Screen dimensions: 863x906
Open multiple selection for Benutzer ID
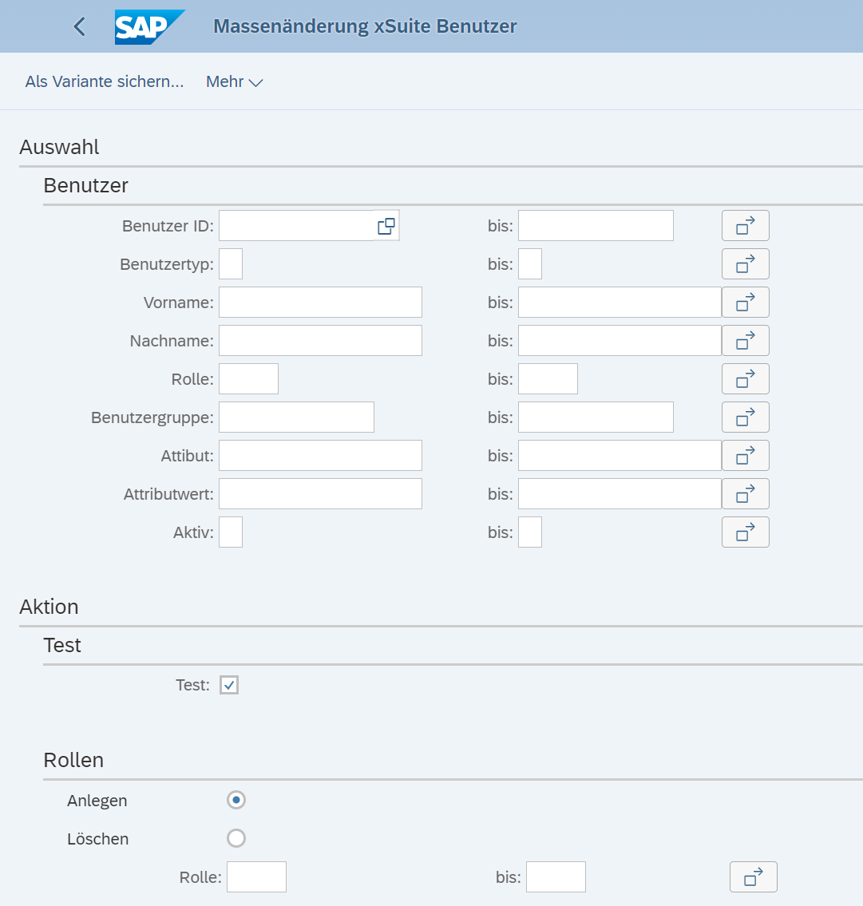tap(745, 226)
